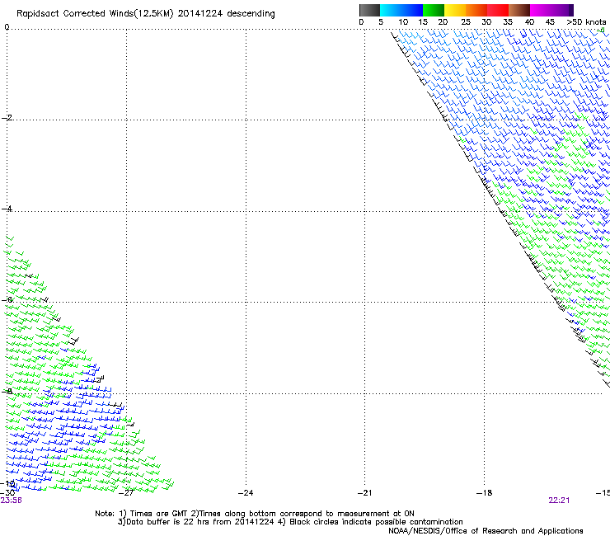Click the '-18' longitude axis label
Image resolution: width=610 pixels, height=536 pixels.
485,493
